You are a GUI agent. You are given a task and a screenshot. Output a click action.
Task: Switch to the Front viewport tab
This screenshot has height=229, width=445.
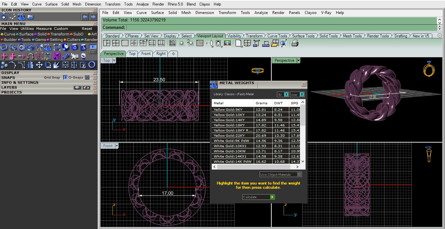click(x=146, y=54)
